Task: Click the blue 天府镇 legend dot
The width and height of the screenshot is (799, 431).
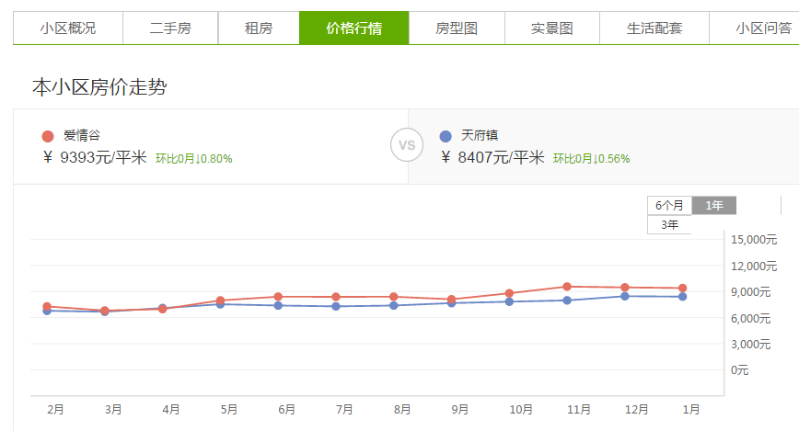Action: [x=446, y=136]
